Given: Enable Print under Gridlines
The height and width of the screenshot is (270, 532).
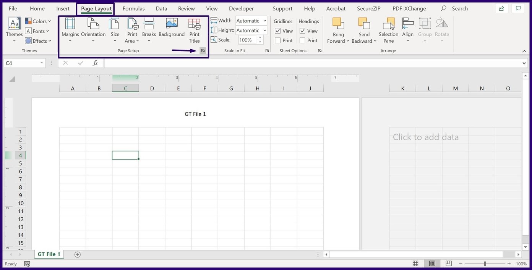Looking at the screenshot, I should click(x=277, y=40).
